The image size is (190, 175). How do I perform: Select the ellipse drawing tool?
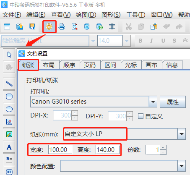9,109
